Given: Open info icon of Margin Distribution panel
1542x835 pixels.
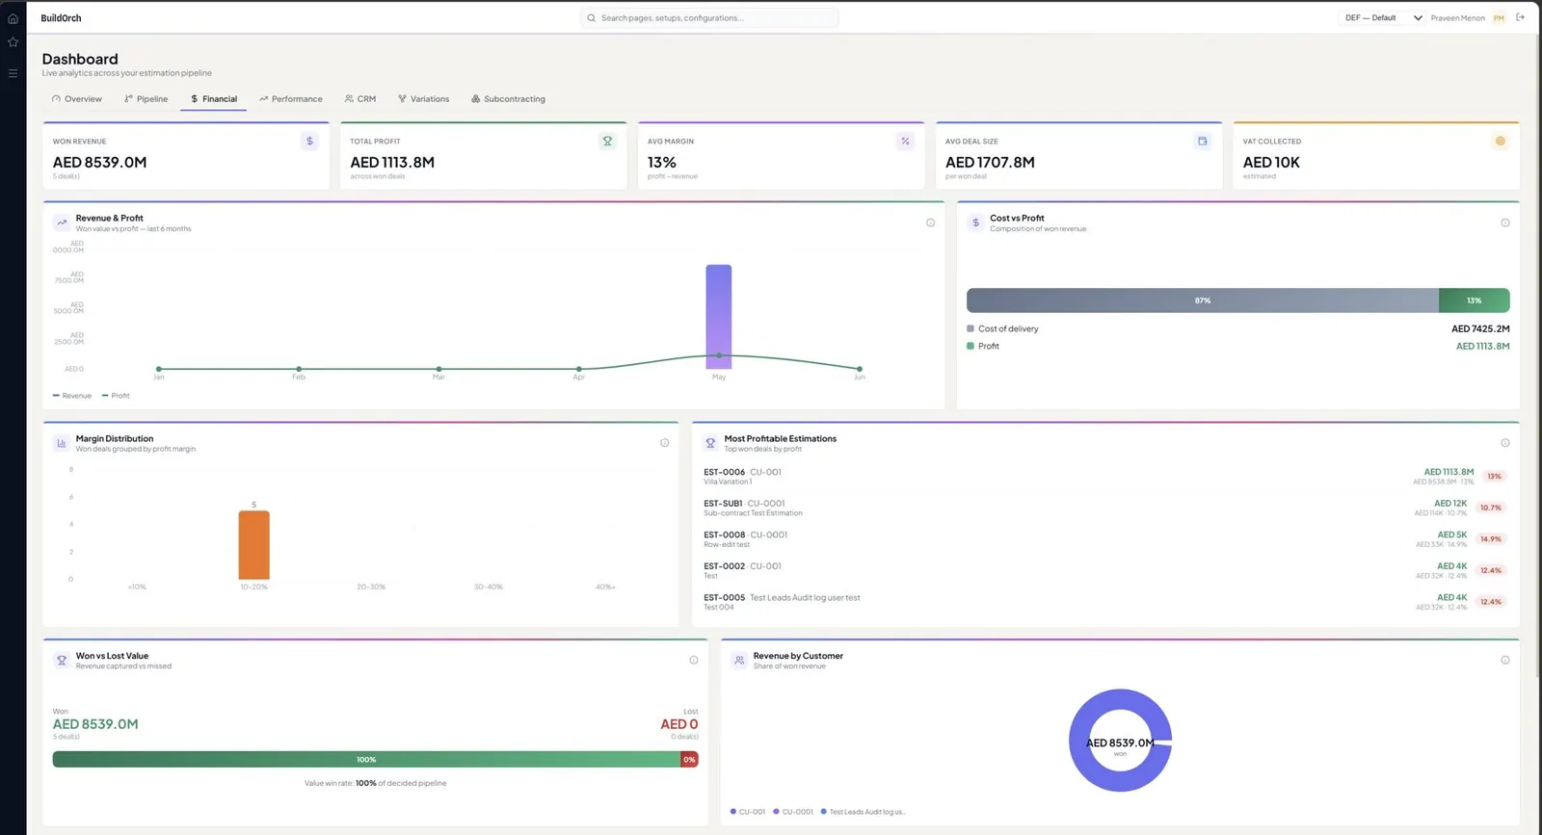Looking at the screenshot, I should pyautogui.click(x=664, y=443).
